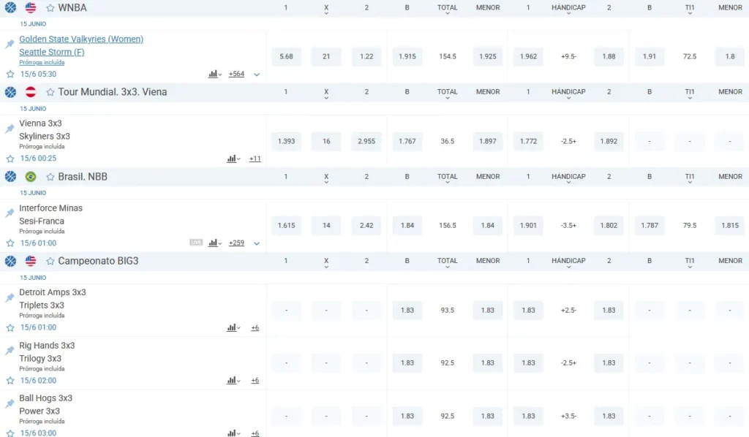749x437 pixels.
Task: Favorite the WNBA league with star
Action: tap(50, 8)
